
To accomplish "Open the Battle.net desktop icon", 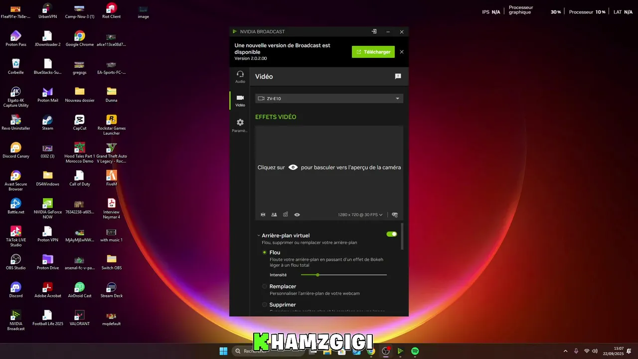I will (x=16, y=206).
